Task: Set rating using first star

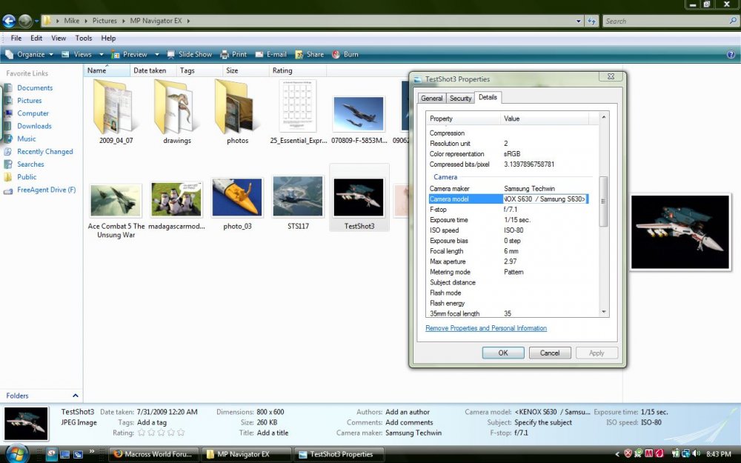Action: tap(141, 433)
